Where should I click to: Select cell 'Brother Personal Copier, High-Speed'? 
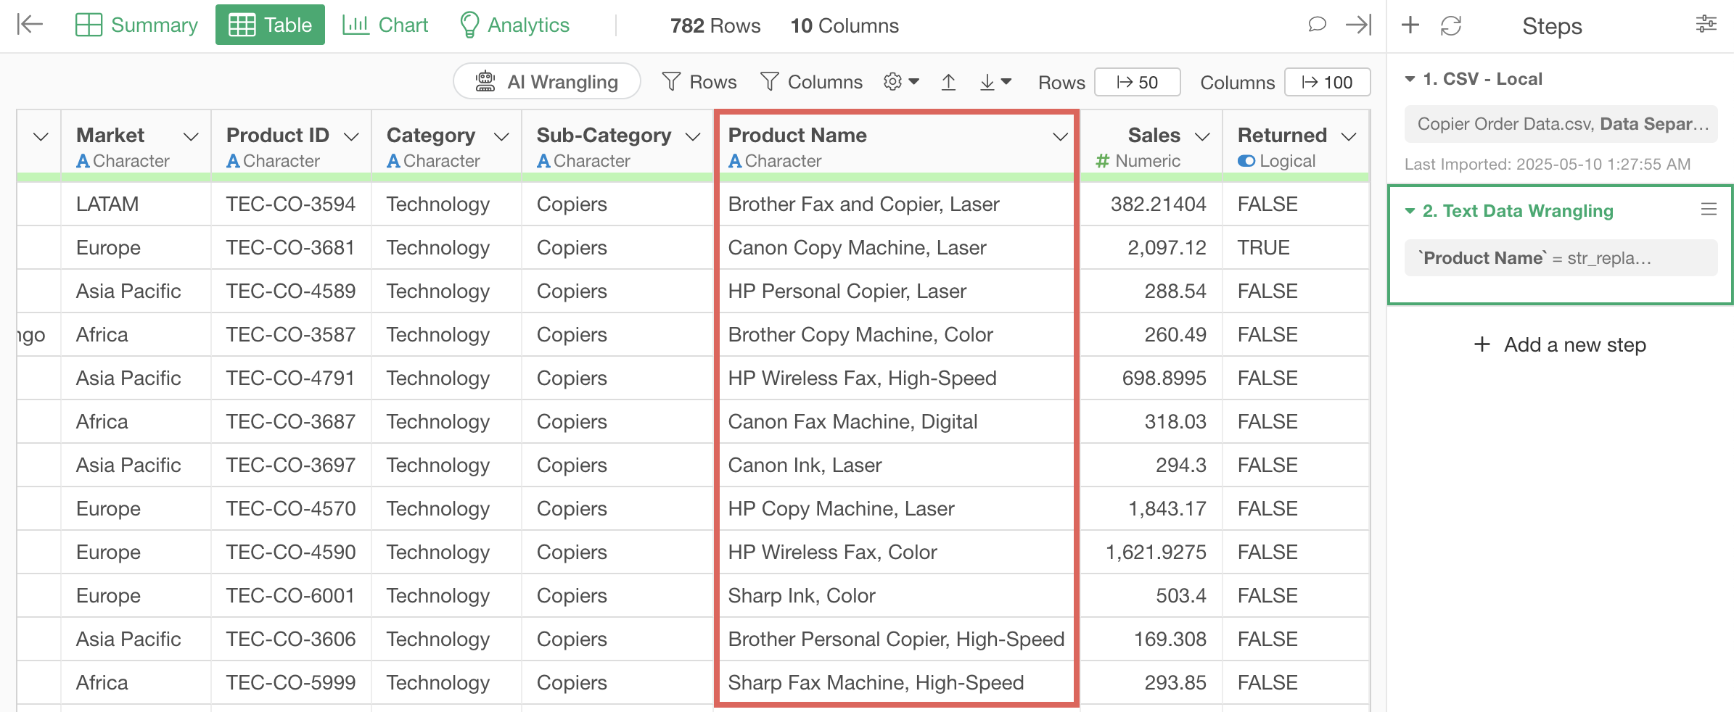click(897, 639)
